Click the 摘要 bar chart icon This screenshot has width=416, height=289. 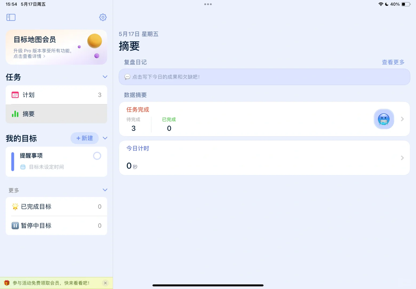pos(15,114)
